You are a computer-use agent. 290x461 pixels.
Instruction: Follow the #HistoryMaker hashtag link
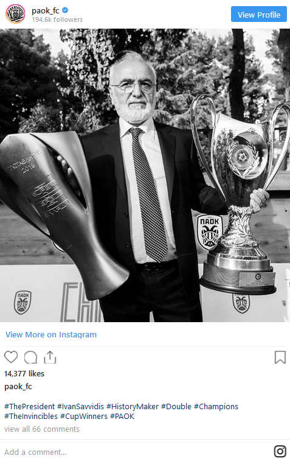click(133, 407)
